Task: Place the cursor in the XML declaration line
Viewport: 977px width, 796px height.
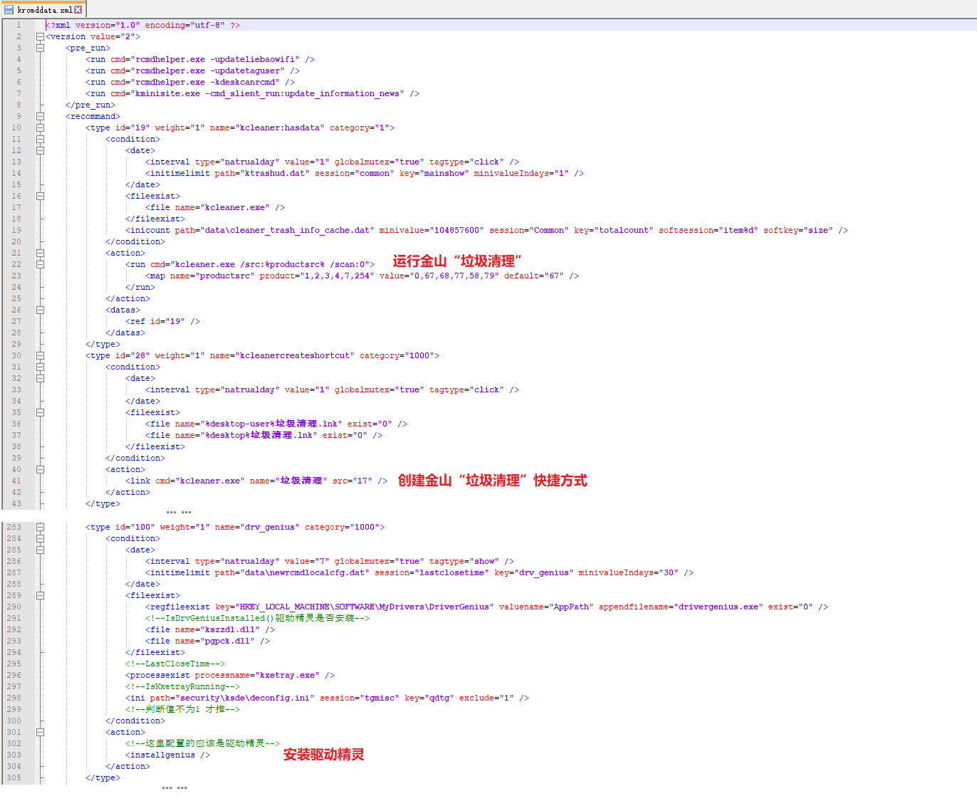Action: 142,25
